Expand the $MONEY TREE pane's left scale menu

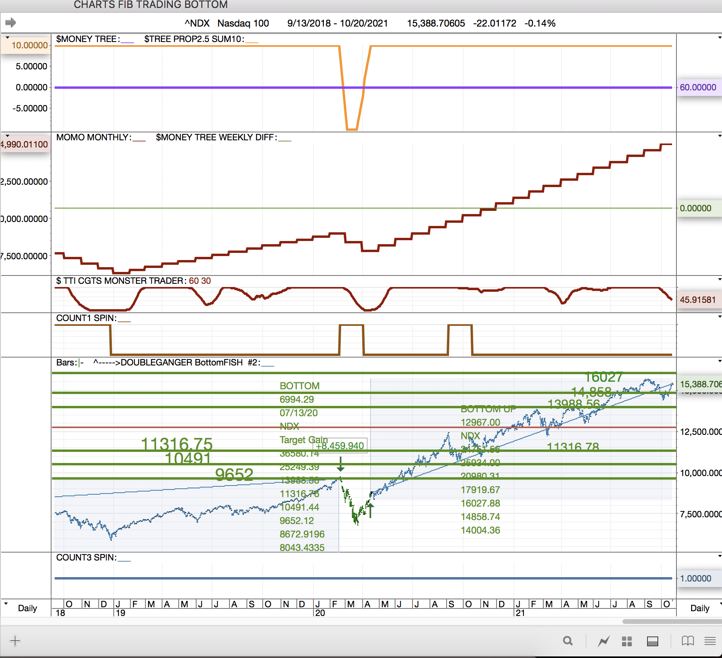coord(7,38)
